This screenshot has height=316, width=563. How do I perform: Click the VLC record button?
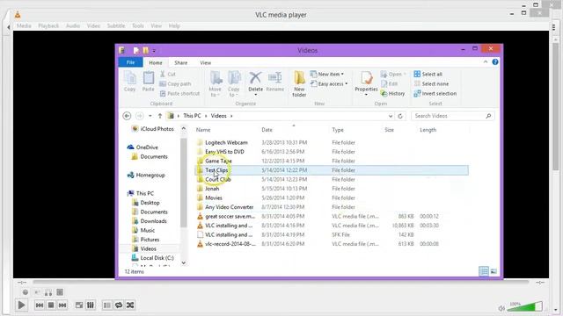pyautogui.click(x=26, y=292)
